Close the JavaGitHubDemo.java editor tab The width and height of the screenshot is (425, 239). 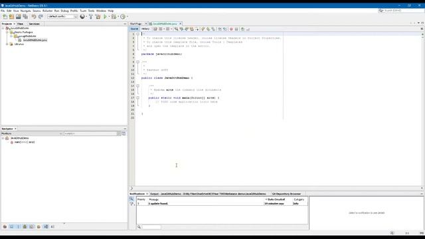click(180, 24)
